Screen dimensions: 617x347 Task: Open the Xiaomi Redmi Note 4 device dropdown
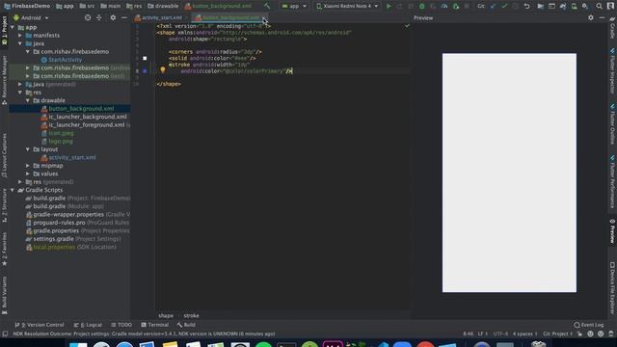[347, 6]
